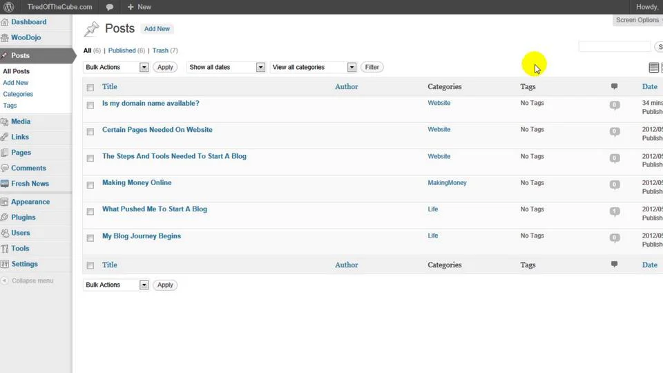The height and width of the screenshot is (373, 663).
Task: Open Categories under Posts submenu
Action: pyautogui.click(x=18, y=94)
